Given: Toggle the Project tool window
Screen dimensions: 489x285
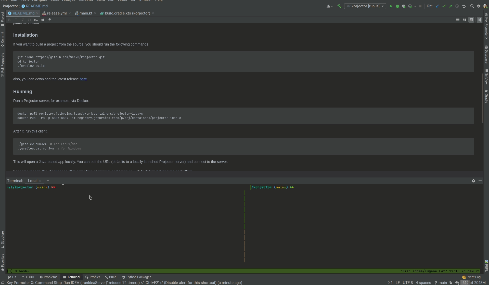Looking at the screenshot, I should point(3,19).
